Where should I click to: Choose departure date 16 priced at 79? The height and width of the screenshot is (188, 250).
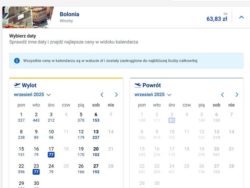click(36, 152)
